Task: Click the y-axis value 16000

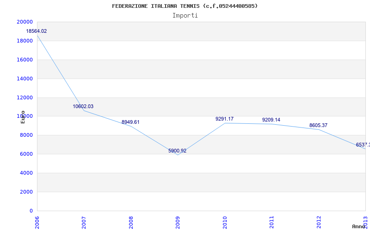Action: click(25, 60)
